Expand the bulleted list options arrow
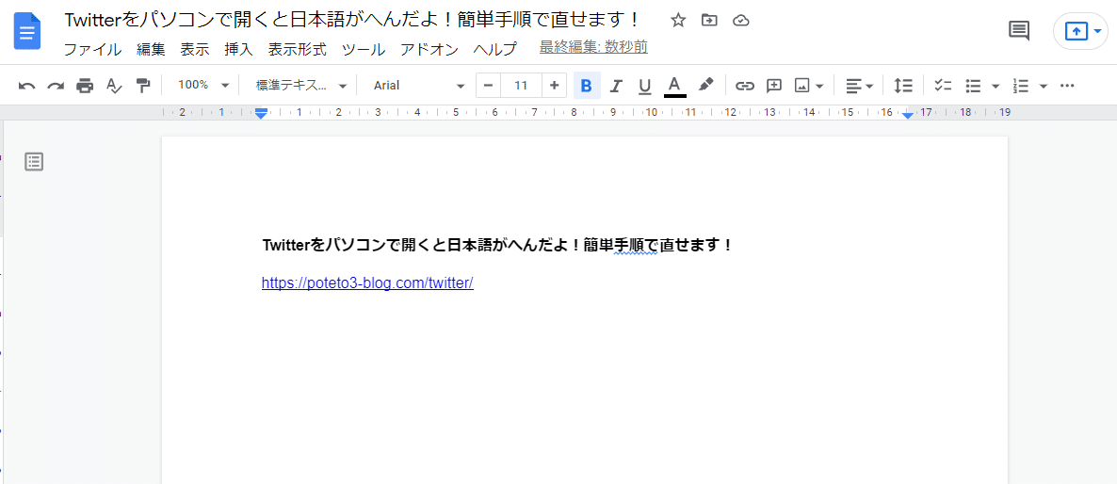 point(996,86)
